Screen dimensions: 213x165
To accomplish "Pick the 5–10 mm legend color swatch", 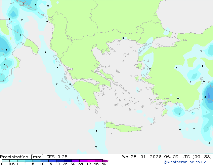I will click(x=37, y=161).
